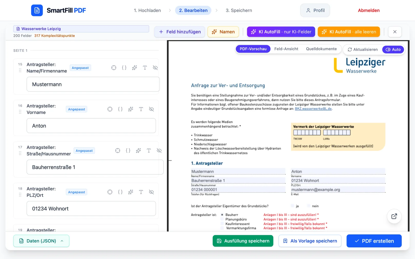Click AI sparkle icon for PLZ/Ort field
Viewport: 415px width, 259px height.
pyautogui.click(x=131, y=192)
